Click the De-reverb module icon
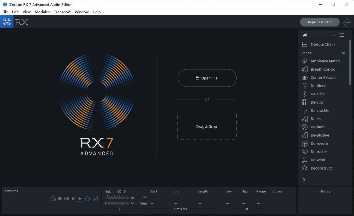 tap(305, 143)
